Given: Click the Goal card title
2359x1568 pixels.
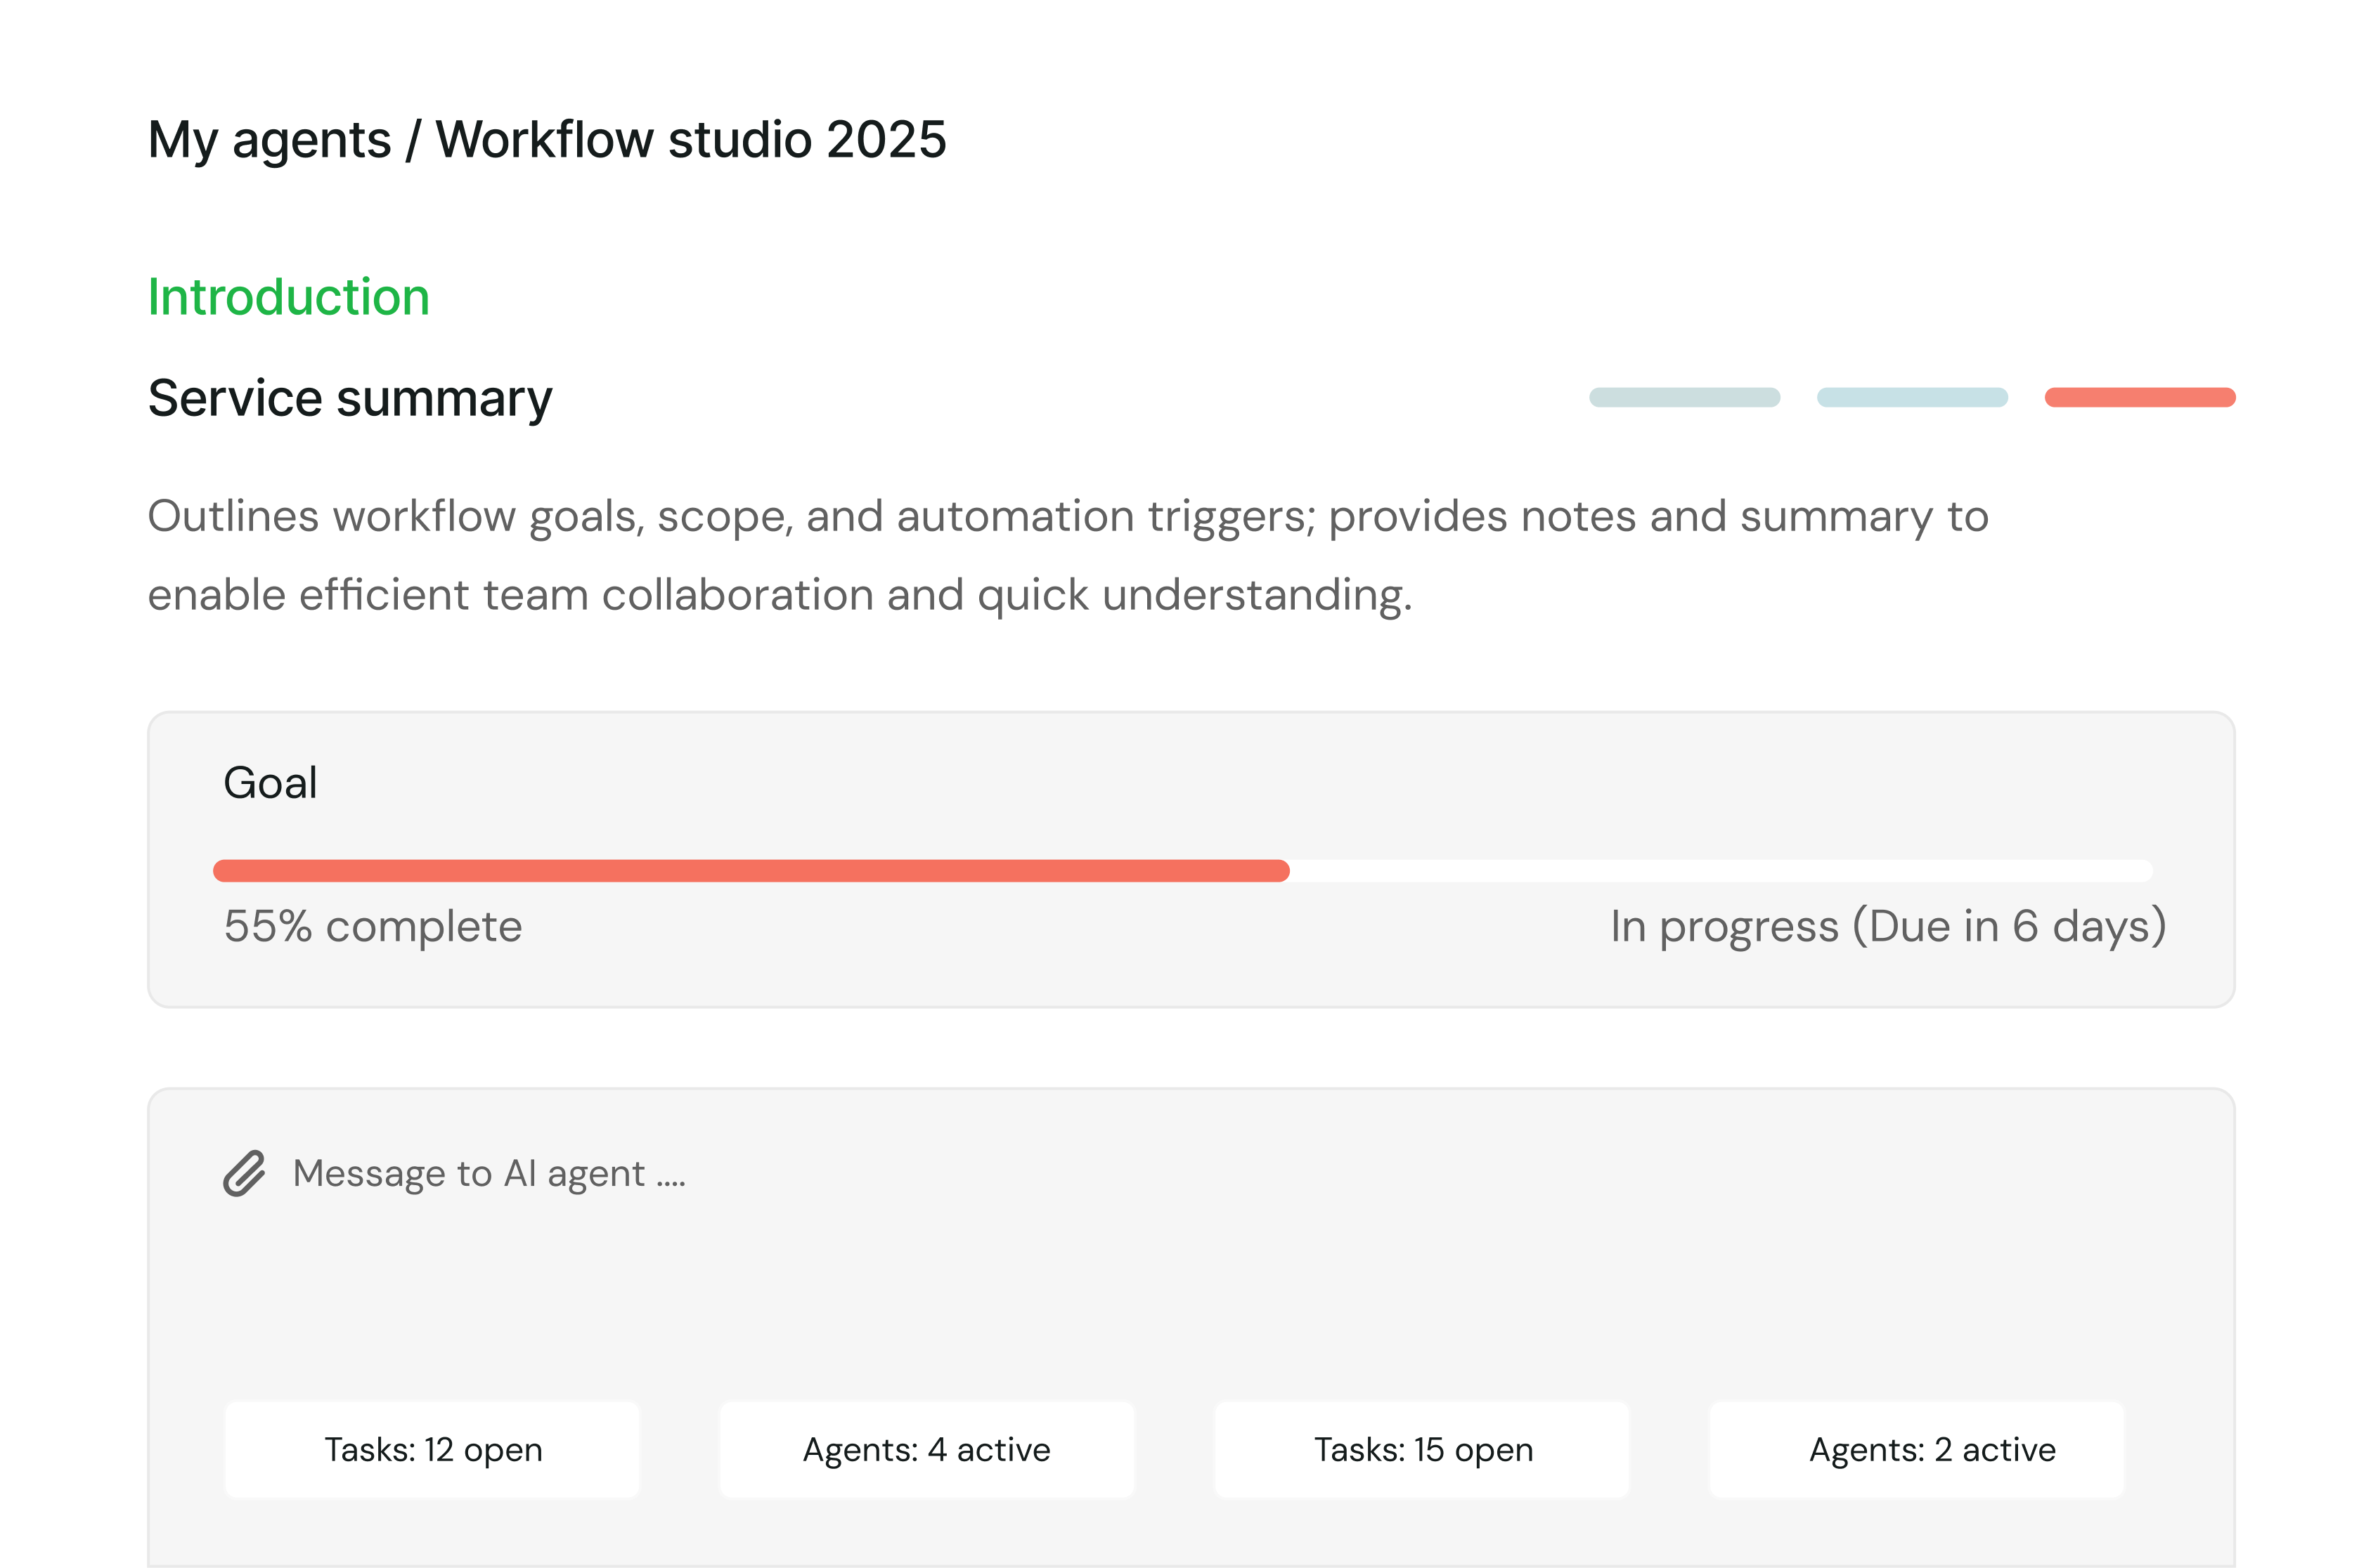Looking at the screenshot, I should click(269, 782).
